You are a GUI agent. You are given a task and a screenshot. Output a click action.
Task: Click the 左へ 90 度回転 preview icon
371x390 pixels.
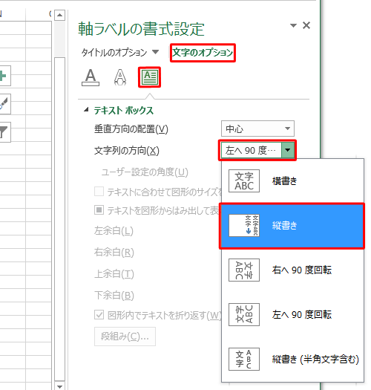click(x=244, y=314)
